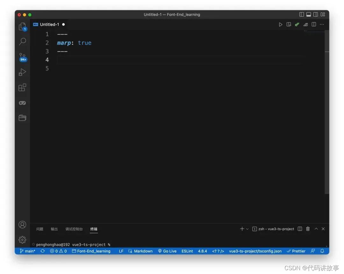344x274 pixels.
Task: Select the green Marp icon in the toolbar
Action: pos(297,24)
